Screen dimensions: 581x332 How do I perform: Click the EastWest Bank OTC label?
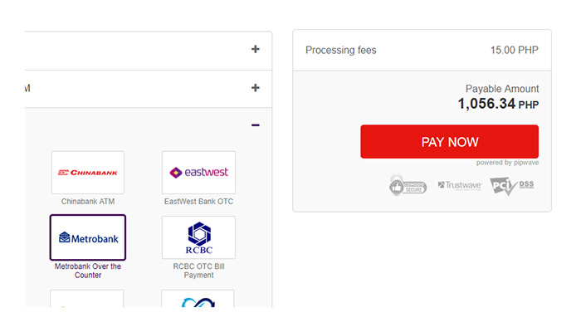(x=198, y=202)
